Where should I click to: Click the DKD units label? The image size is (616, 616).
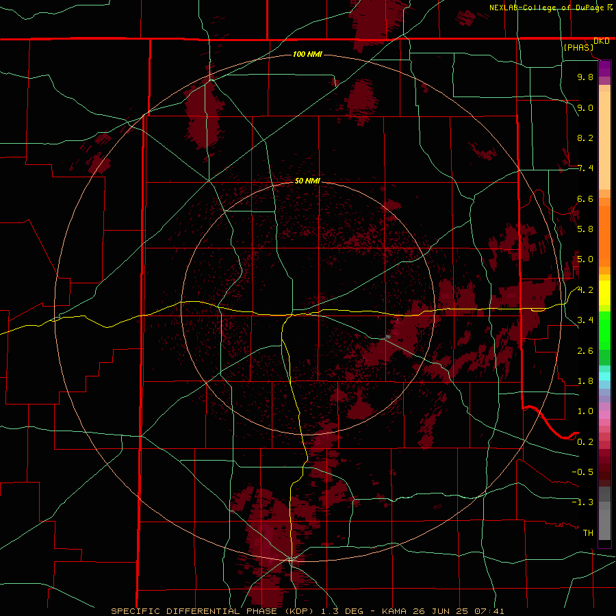pos(601,41)
